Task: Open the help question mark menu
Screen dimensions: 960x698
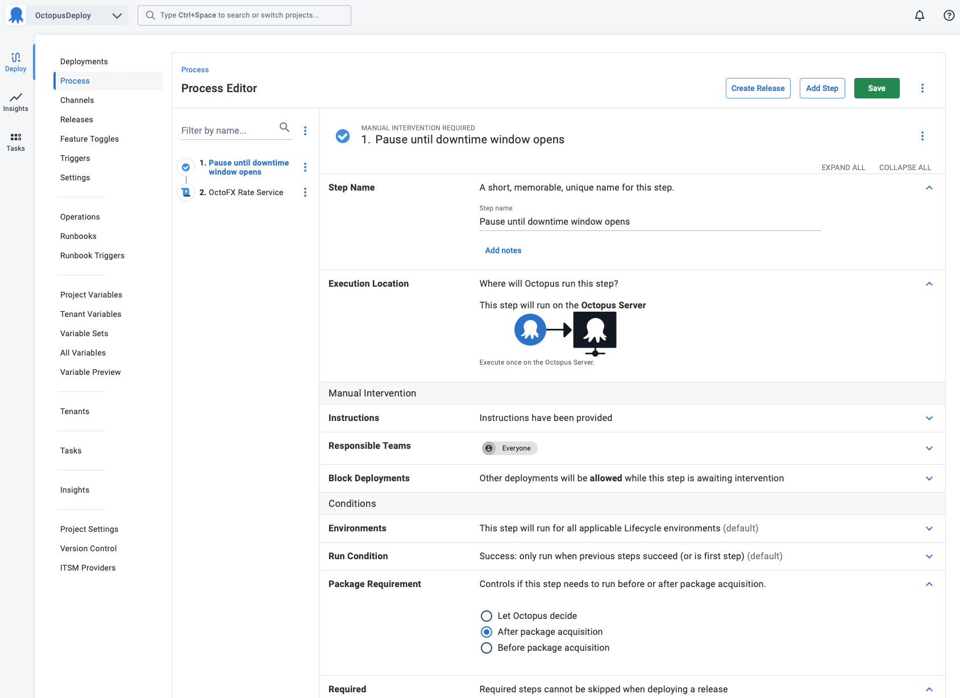Action: pyautogui.click(x=949, y=15)
